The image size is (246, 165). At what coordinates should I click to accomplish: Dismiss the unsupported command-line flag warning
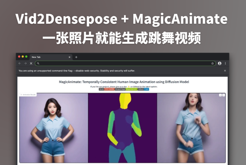tap(225, 71)
